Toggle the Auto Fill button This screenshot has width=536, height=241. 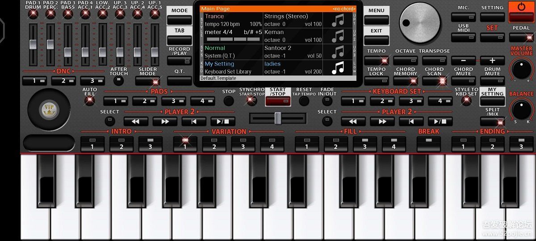click(90, 100)
